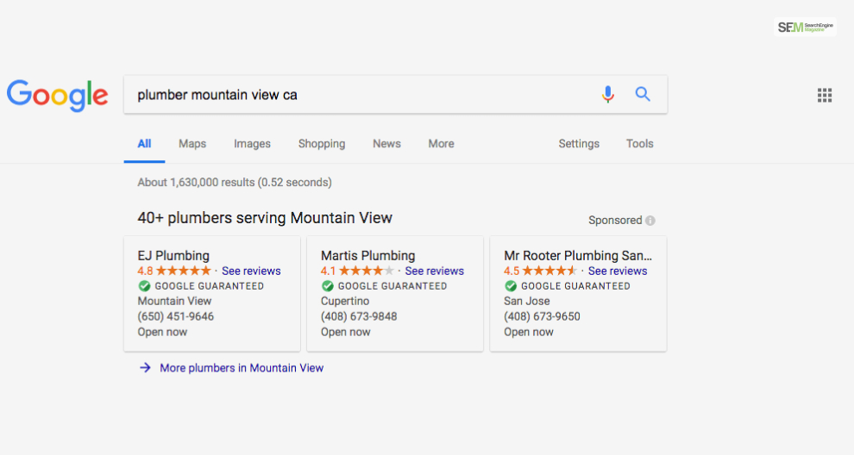Click '40+ plumbers serving Mountain View' heading
This screenshot has width=854, height=455.
(x=265, y=218)
